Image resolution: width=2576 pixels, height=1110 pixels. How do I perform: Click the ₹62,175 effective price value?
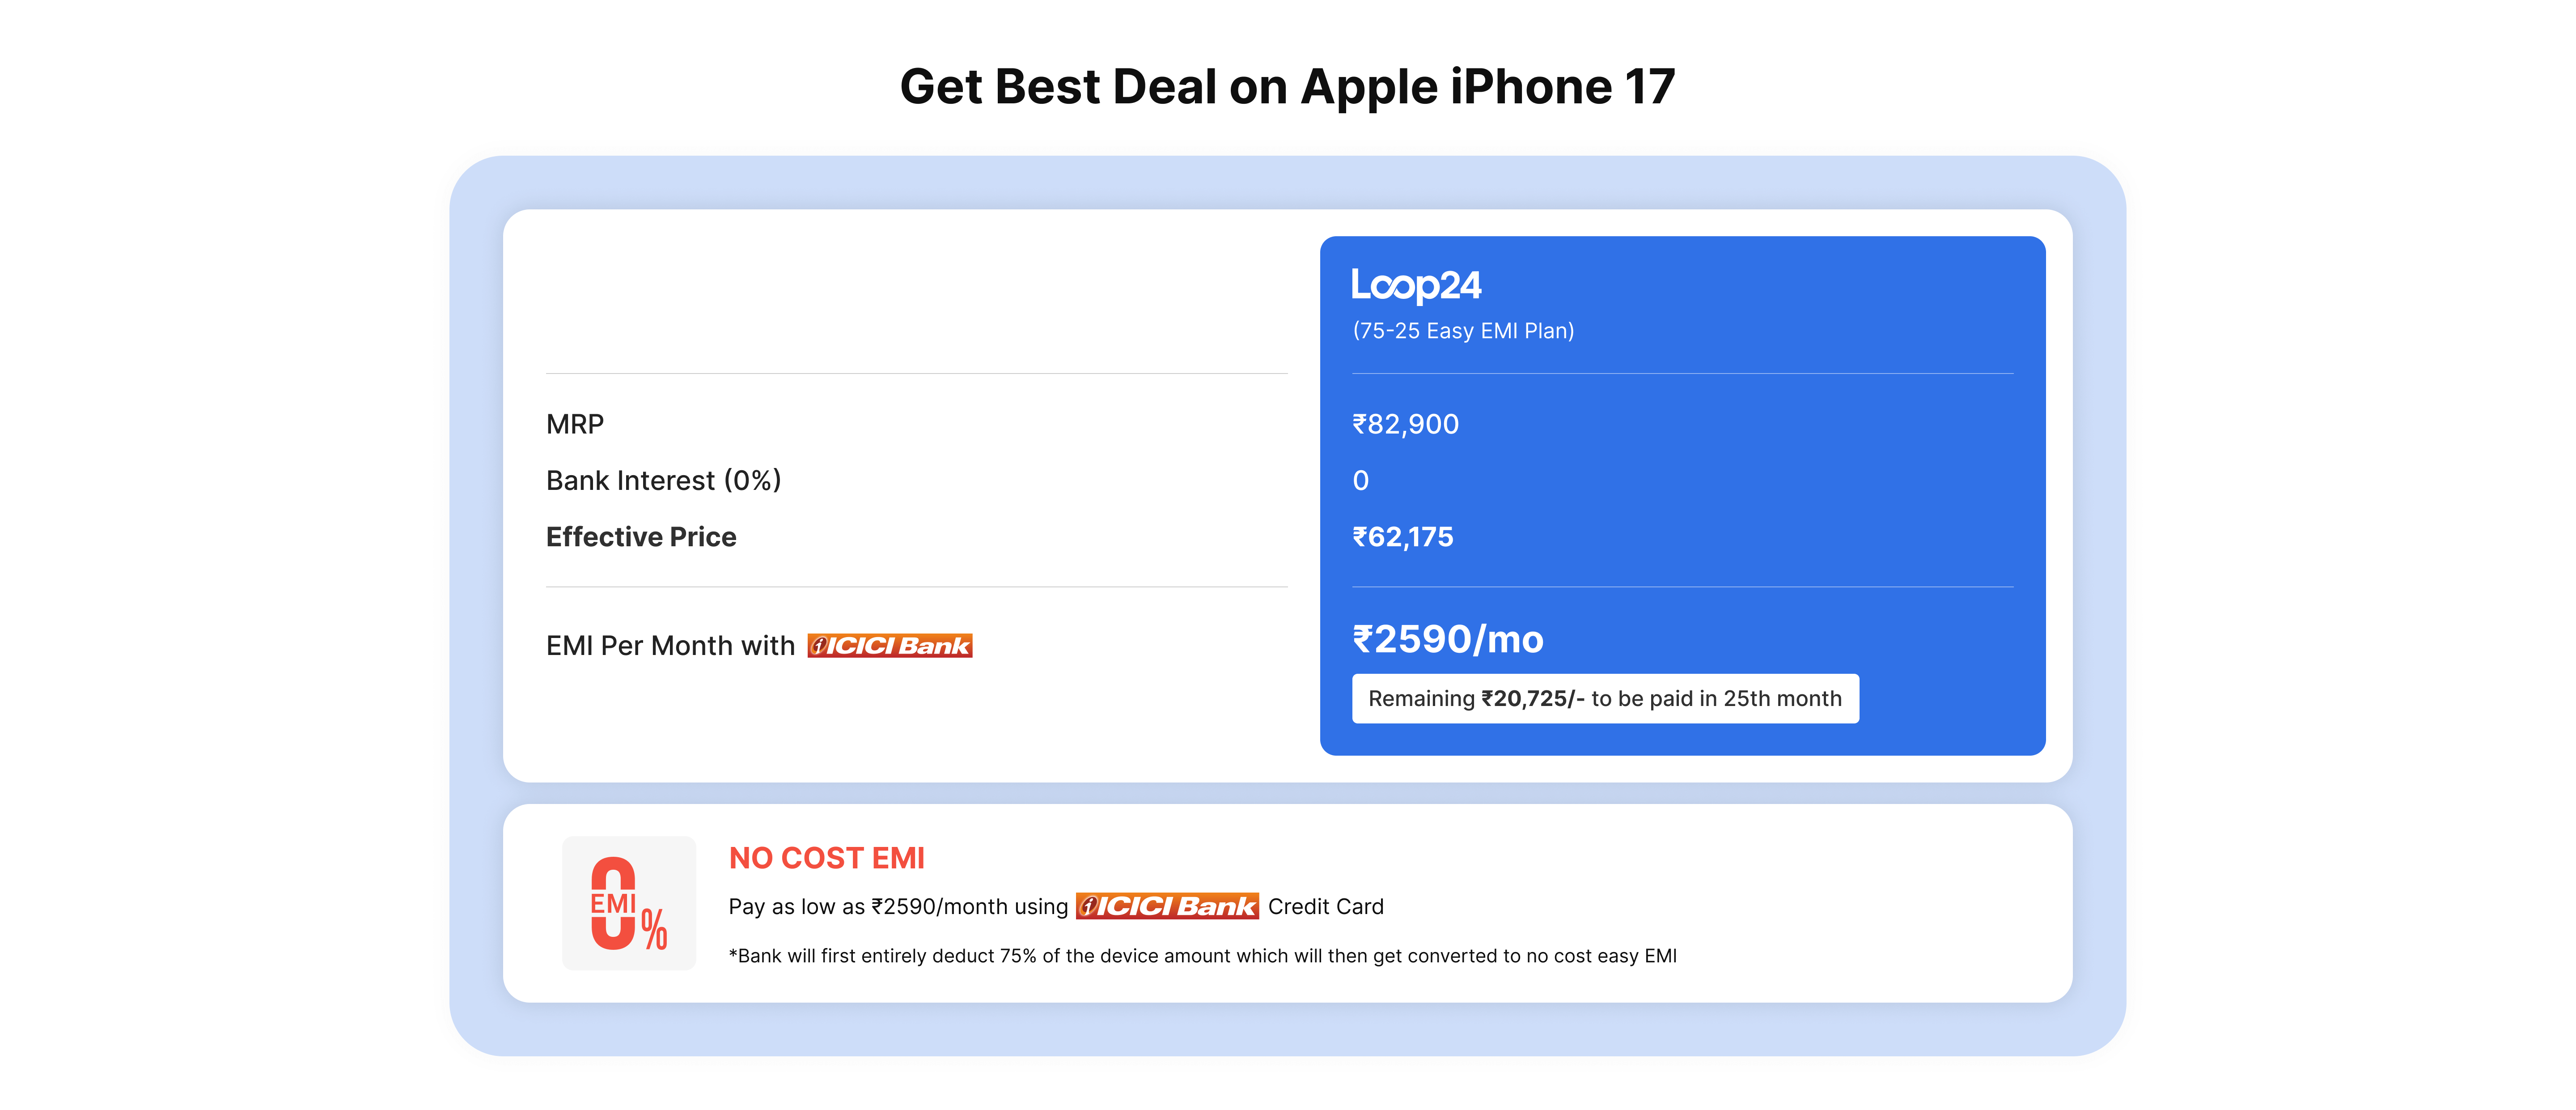(x=1402, y=537)
